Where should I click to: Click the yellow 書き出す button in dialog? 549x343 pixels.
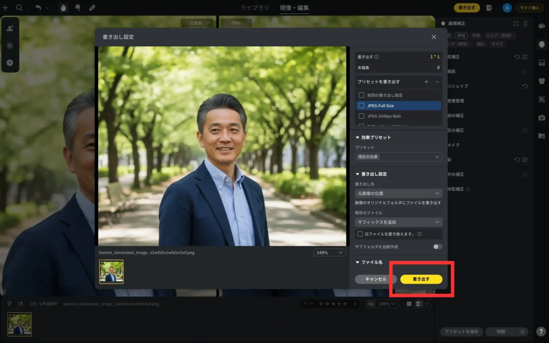pos(421,279)
